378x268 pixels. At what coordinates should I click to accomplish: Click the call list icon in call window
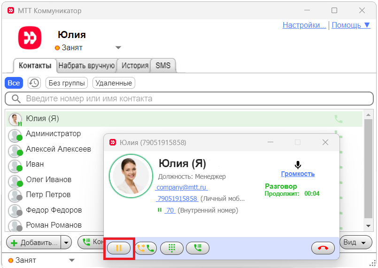(x=198, y=248)
